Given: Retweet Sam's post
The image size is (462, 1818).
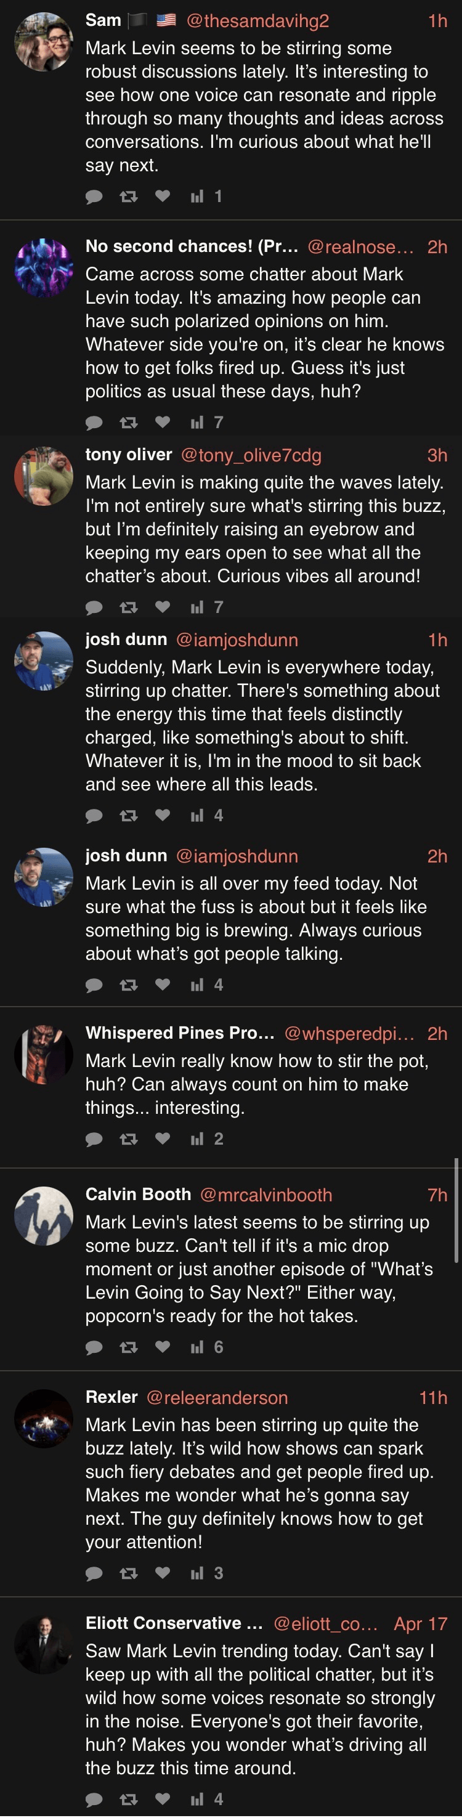Looking at the screenshot, I should 128,196.
